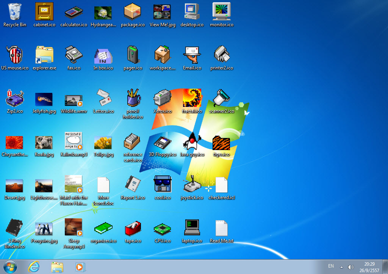
Task: Click the tape.ico dispenser icon
Action: [x=133, y=229]
